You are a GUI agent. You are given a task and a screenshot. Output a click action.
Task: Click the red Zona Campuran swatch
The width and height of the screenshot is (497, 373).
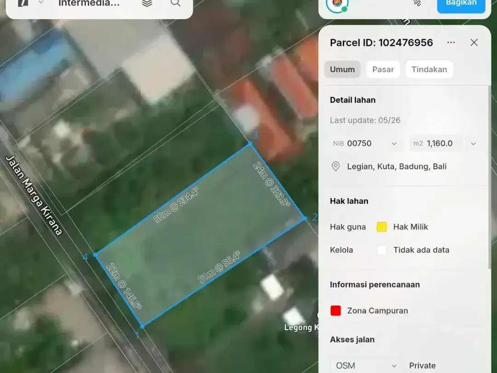(x=335, y=310)
